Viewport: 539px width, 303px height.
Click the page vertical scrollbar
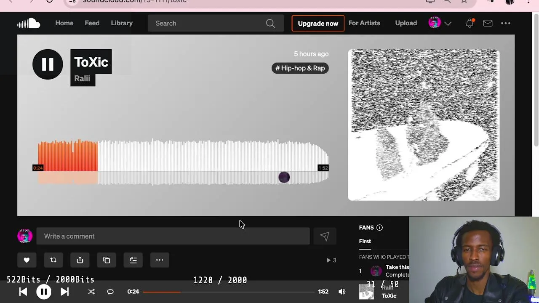click(x=536, y=80)
